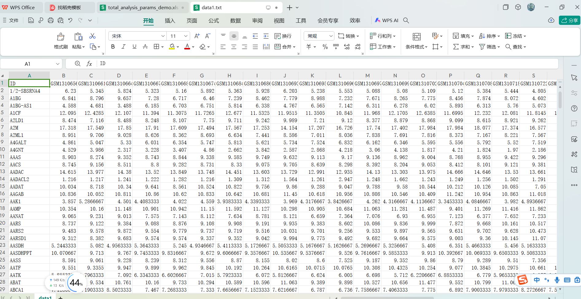Click the Decrease Indent icon
This screenshot has height=299, width=581.
255,36
